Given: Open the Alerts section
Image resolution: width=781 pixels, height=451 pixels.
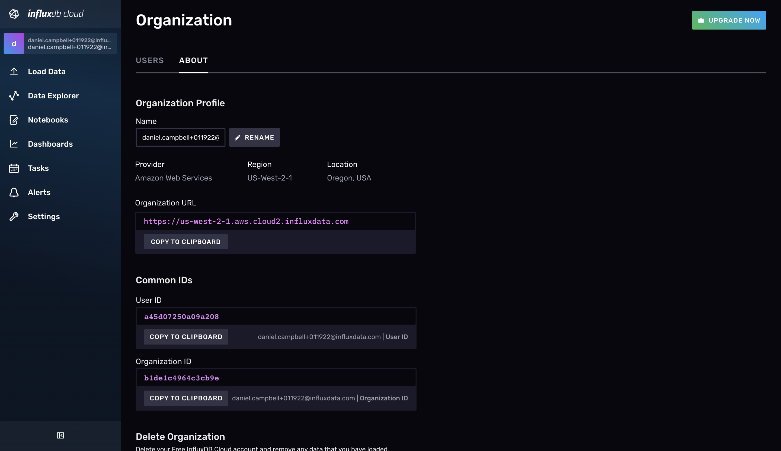Looking at the screenshot, I should (x=39, y=192).
